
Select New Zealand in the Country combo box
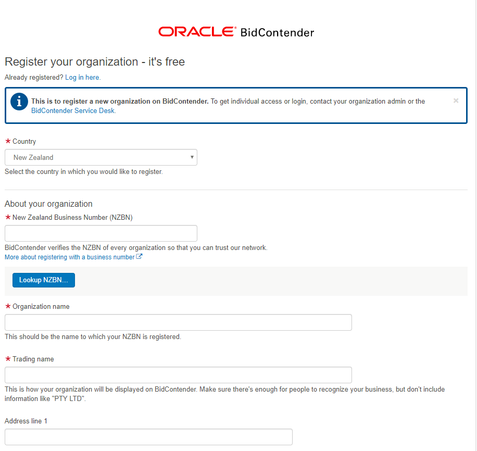click(x=101, y=157)
